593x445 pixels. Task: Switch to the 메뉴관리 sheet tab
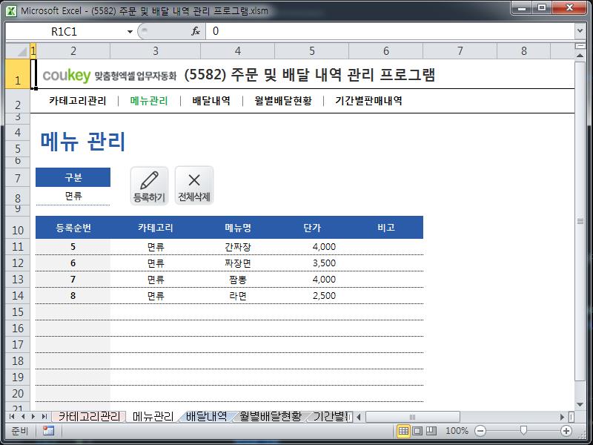(x=153, y=417)
